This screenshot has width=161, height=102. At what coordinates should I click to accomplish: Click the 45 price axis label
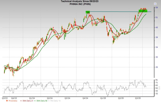(x=157, y=27)
